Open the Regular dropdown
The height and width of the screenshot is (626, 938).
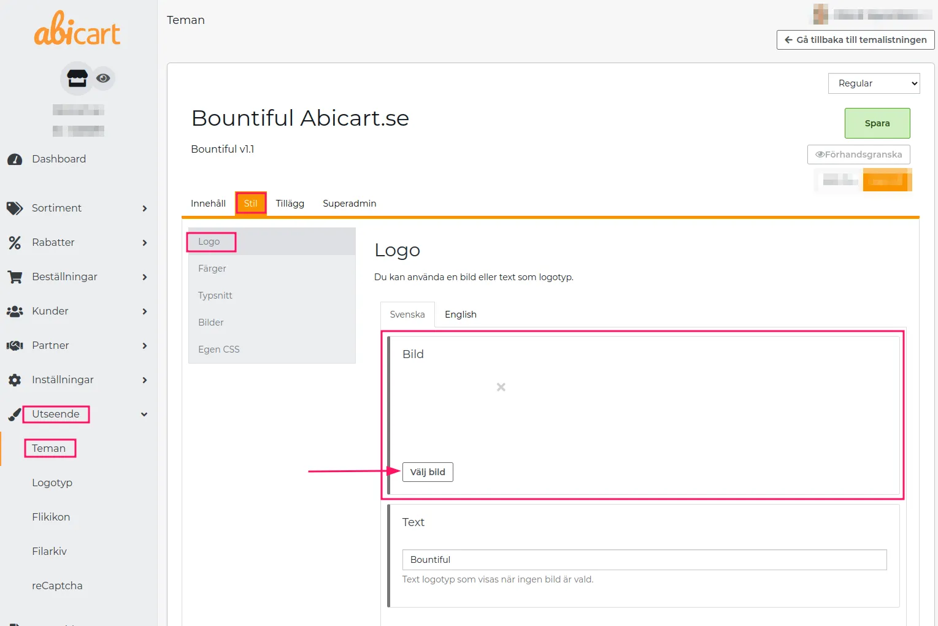[x=874, y=83]
